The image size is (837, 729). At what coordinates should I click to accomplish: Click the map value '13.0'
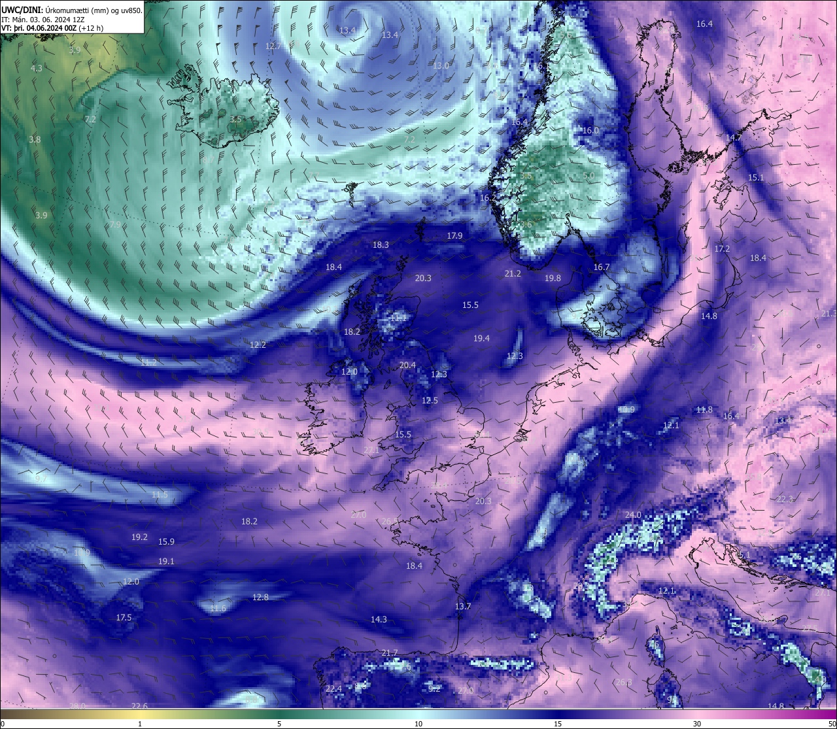pyautogui.click(x=441, y=65)
